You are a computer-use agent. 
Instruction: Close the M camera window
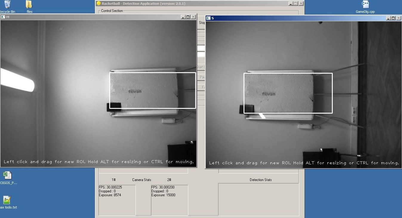[193, 17]
